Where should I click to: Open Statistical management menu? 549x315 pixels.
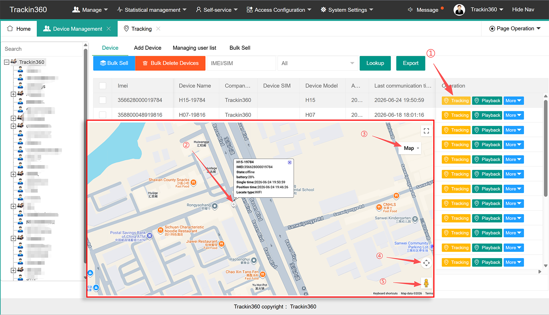(x=152, y=10)
